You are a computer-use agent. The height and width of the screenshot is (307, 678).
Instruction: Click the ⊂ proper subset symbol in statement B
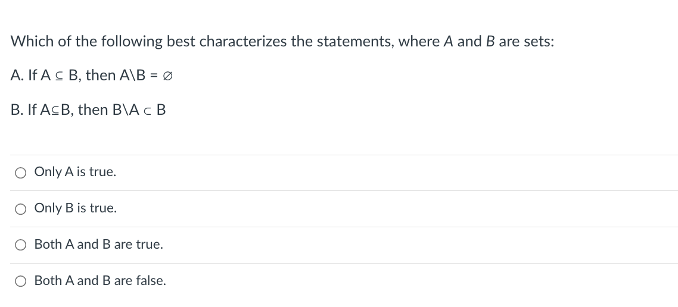(147, 111)
